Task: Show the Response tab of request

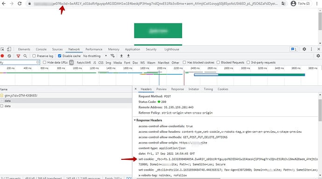Action: (177, 89)
